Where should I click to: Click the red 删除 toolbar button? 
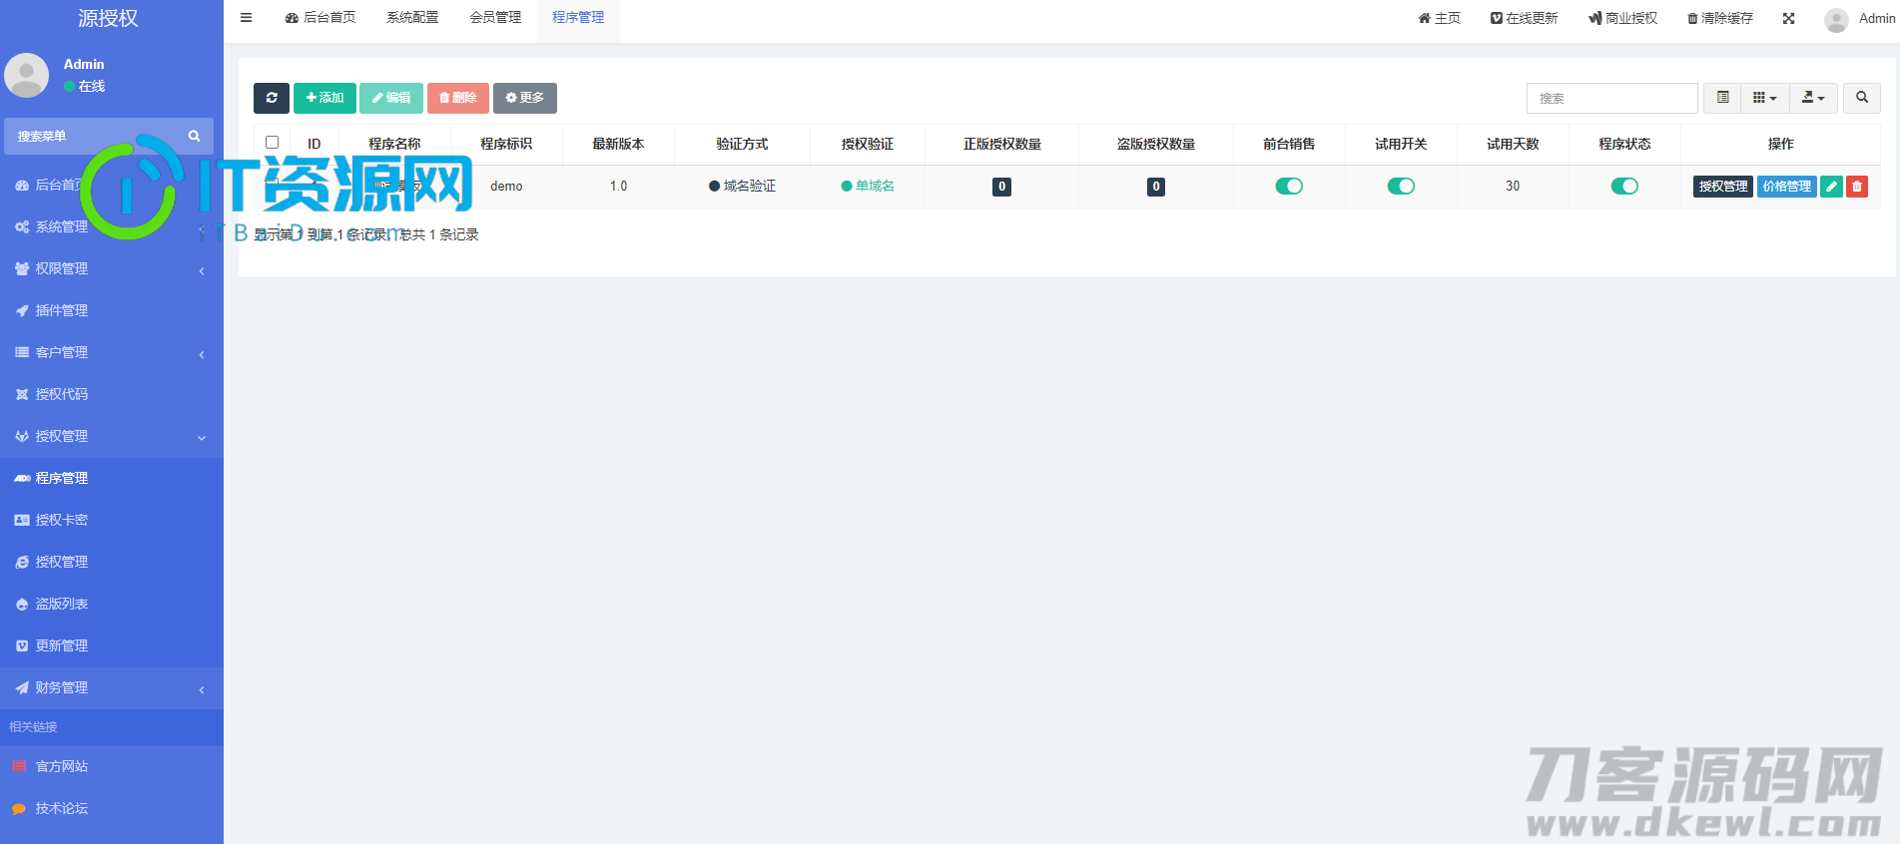(458, 98)
